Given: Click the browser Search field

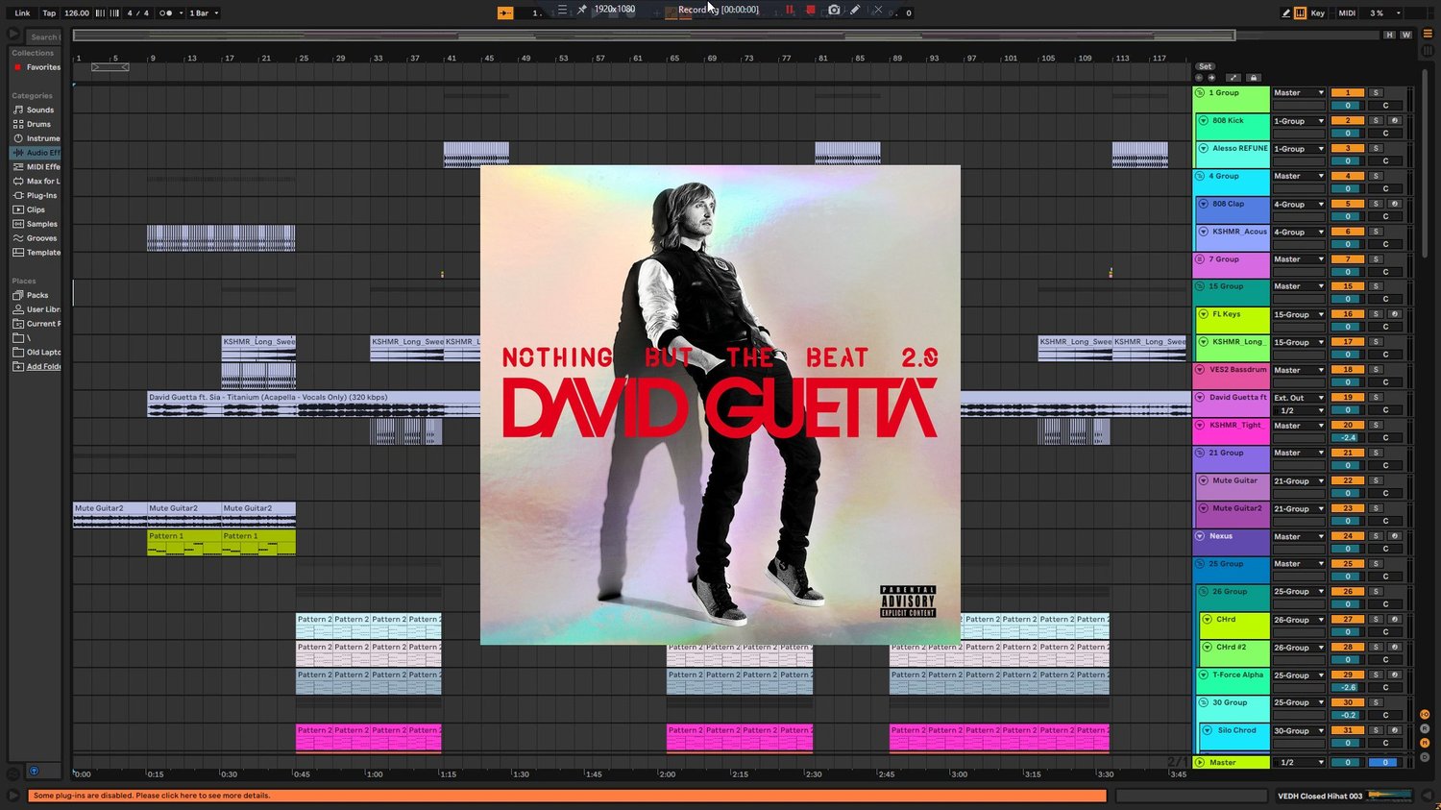Looking at the screenshot, I should (x=43, y=37).
